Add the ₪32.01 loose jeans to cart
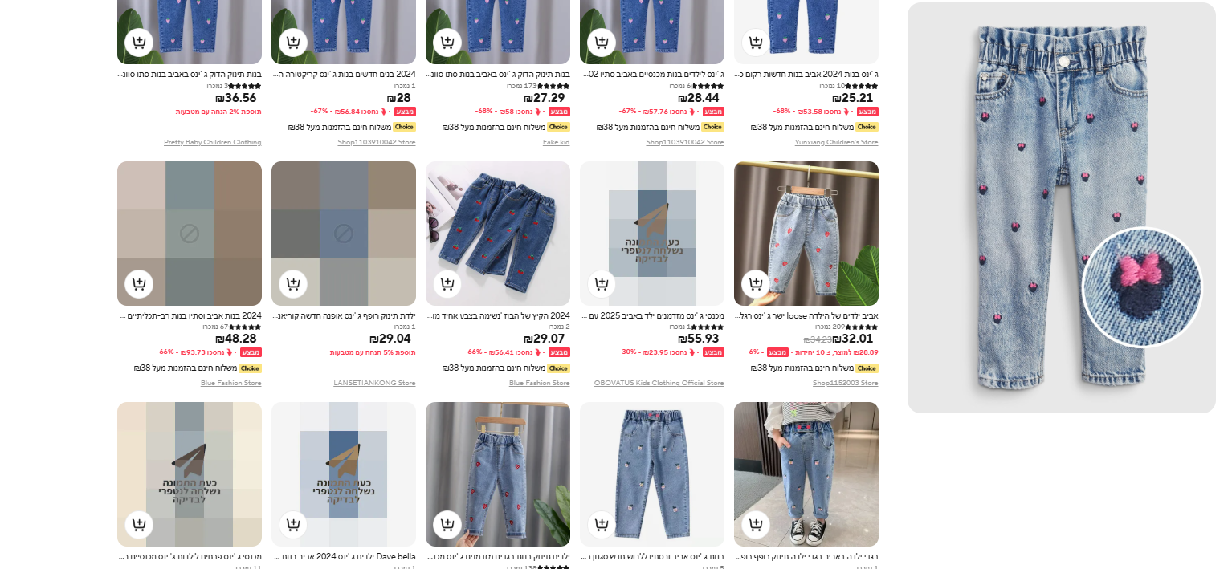The width and height of the screenshot is (1232, 569). [756, 284]
